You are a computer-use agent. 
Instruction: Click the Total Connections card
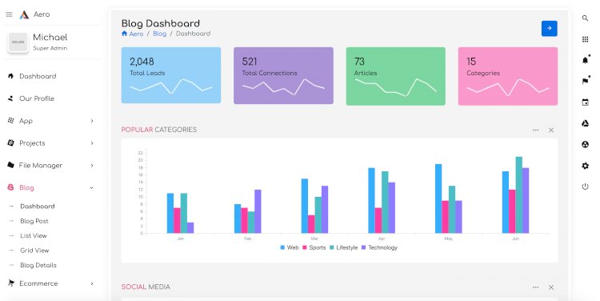pyautogui.click(x=283, y=75)
